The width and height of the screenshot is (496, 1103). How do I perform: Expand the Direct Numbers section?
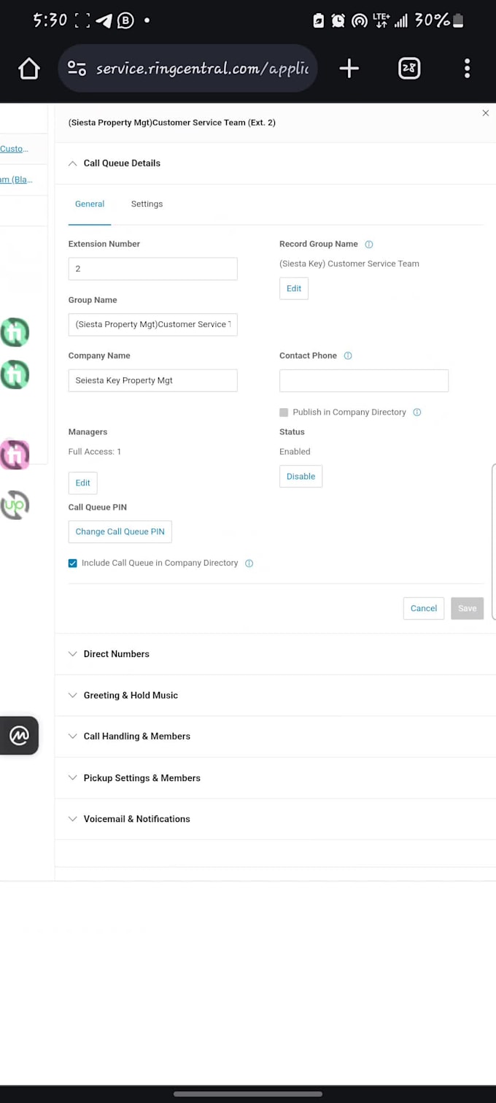click(276, 654)
